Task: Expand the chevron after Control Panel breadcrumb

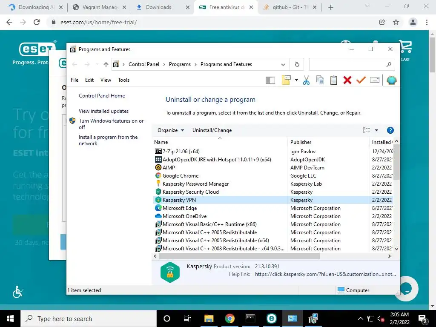Action: click(164, 65)
